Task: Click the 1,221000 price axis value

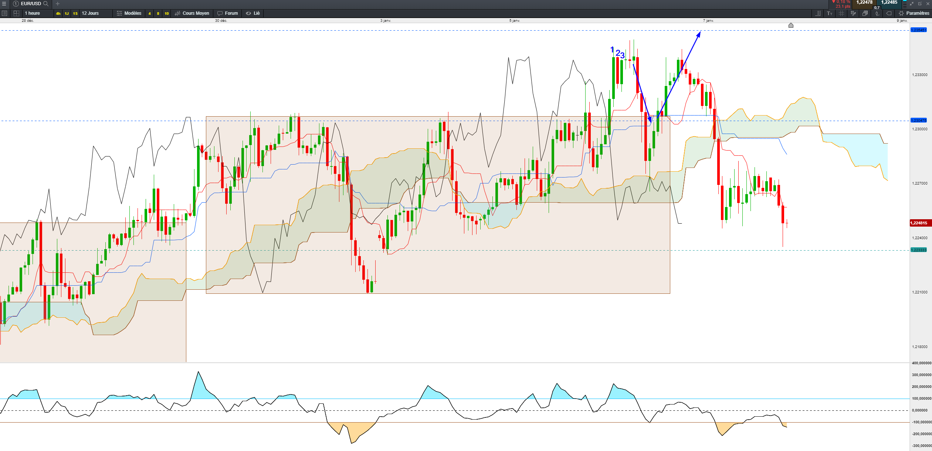Action: coord(920,292)
